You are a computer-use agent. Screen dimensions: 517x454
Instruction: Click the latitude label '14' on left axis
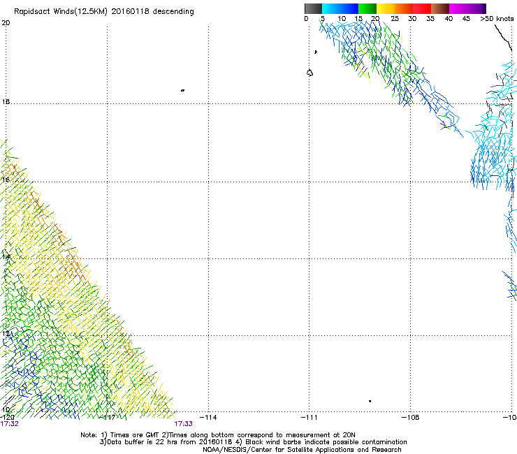(6, 256)
